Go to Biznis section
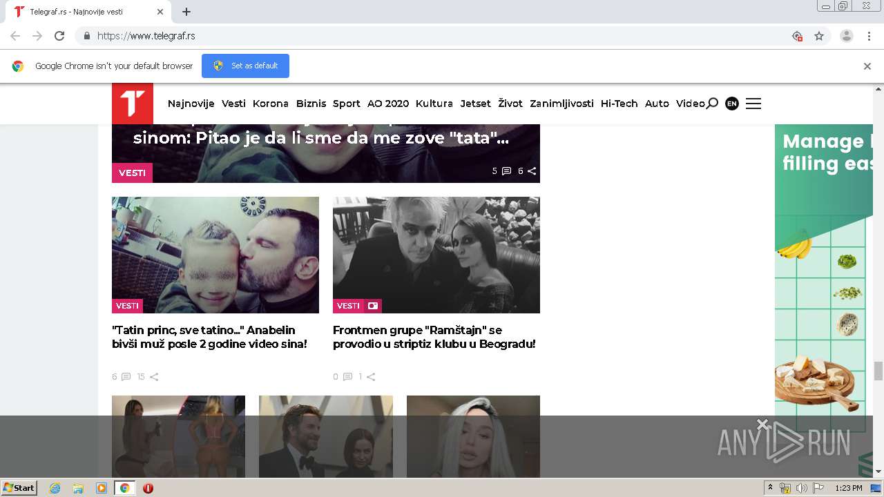Viewport: 884px width, 497px height. pos(311,104)
